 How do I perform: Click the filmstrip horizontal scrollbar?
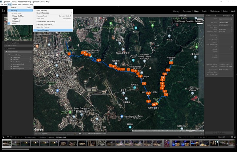click(15, 149)
